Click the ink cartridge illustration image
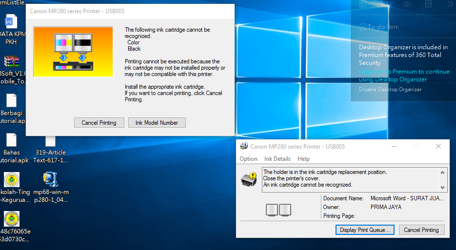 pos(73,52)
